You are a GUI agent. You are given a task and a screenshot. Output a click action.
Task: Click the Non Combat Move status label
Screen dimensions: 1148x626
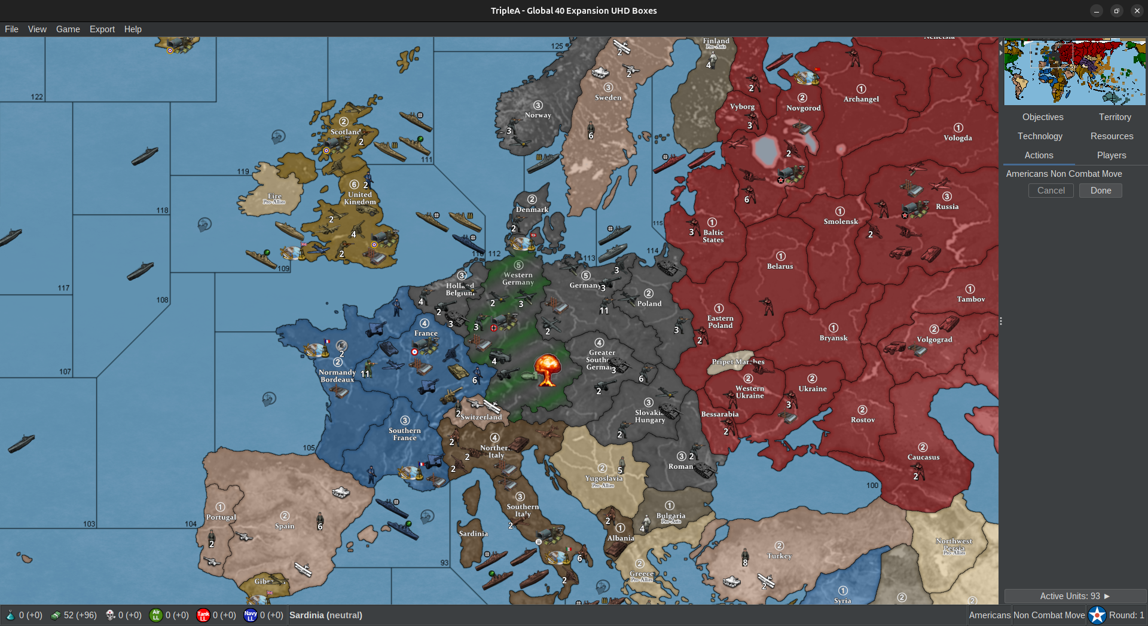(1049, 615)
